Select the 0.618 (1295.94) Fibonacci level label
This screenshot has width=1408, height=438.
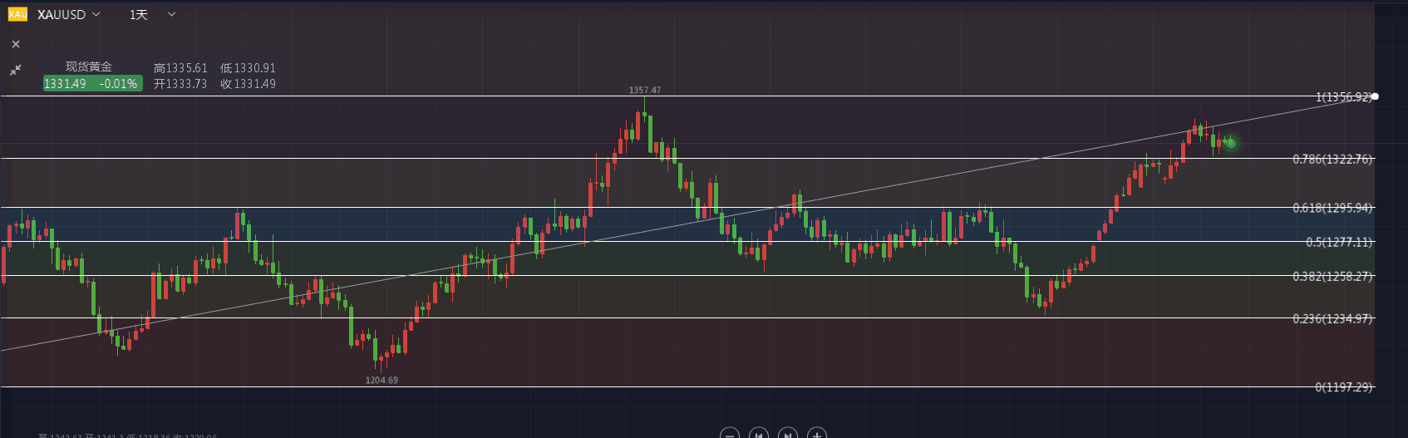pos(1332,208)
